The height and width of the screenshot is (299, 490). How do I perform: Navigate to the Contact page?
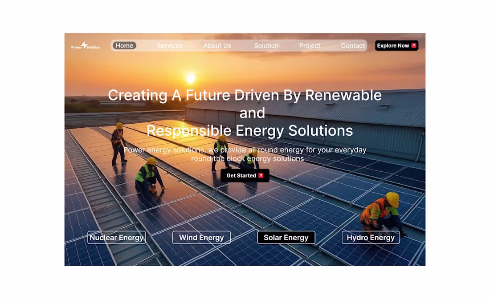353,45
